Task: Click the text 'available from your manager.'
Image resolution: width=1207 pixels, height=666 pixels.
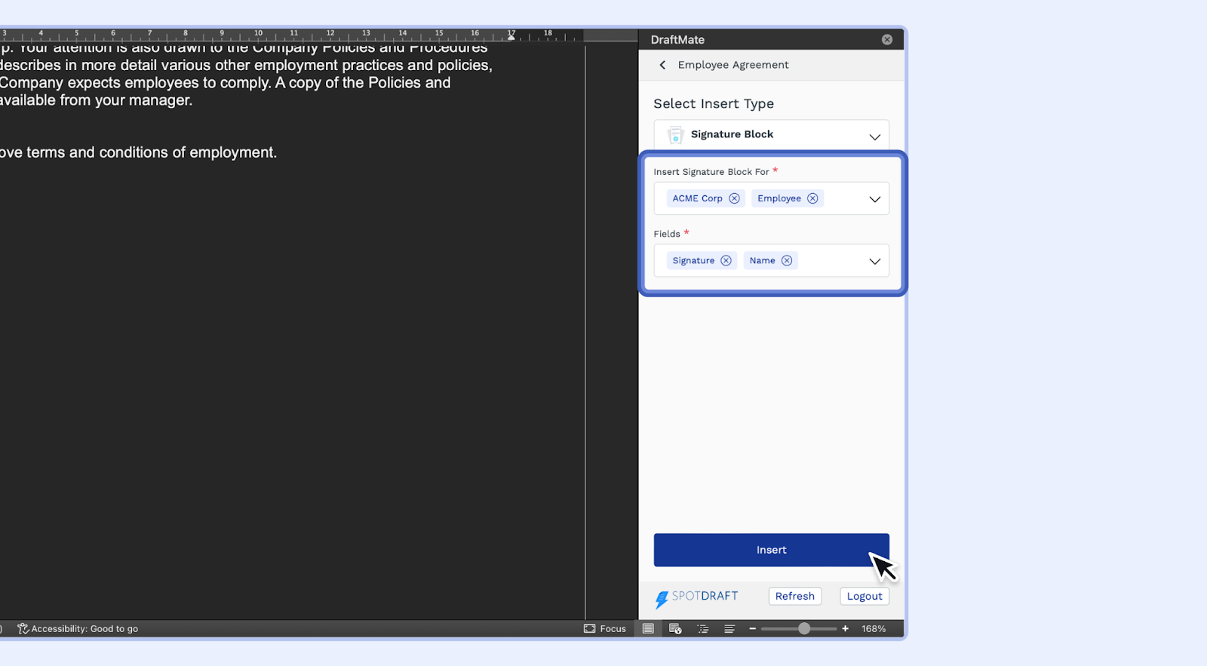Action: click(96, 100)
